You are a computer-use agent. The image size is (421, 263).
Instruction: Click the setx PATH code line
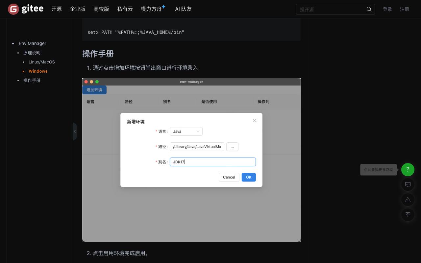tap(136, 32)
